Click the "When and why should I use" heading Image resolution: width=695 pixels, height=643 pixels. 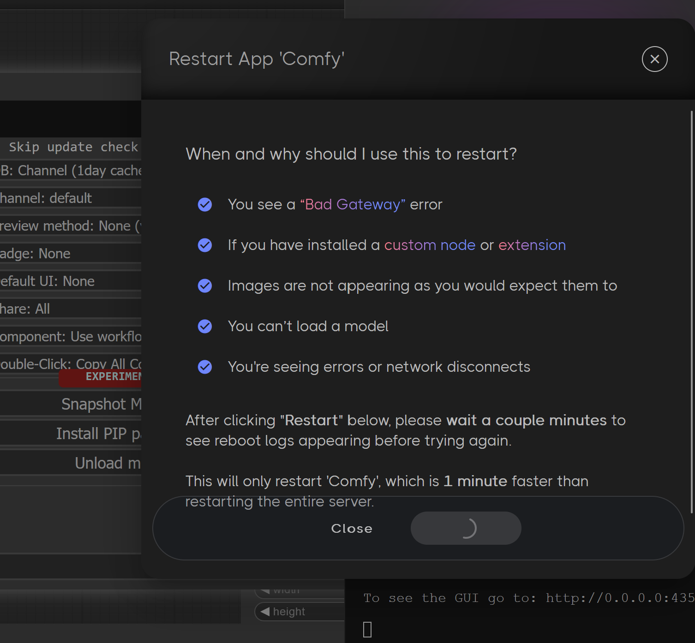coord(351,154)
